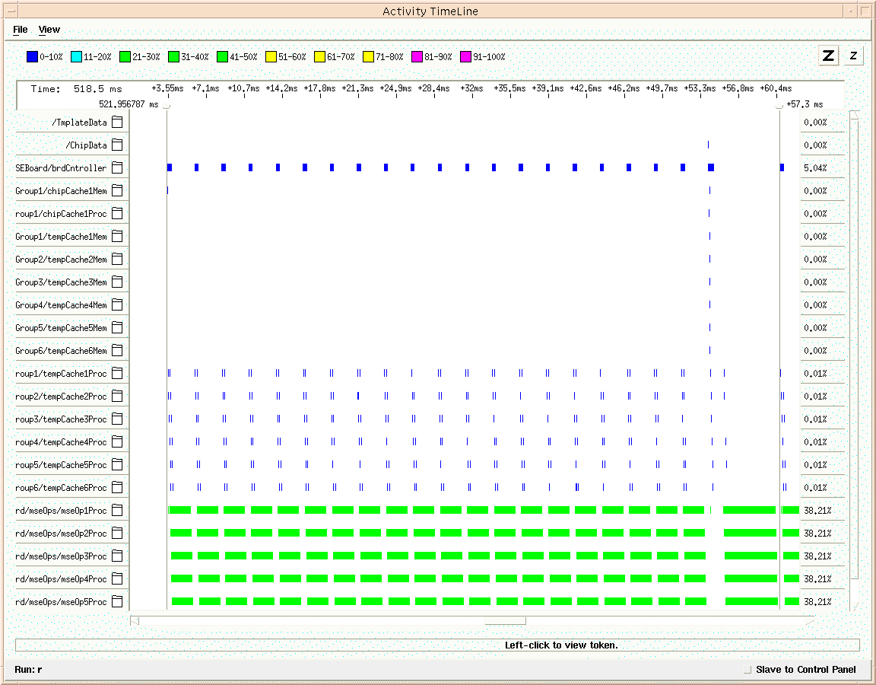Click the cyan 11-20% legend swatch
Screen dimensions: 876x685
[x=76, y=56]
